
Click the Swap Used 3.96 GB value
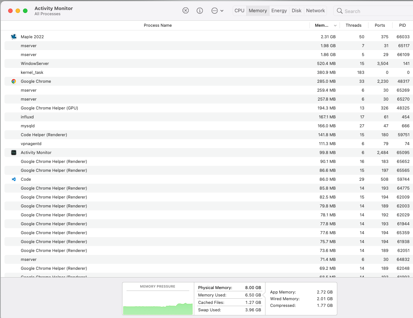click(253, 310)
